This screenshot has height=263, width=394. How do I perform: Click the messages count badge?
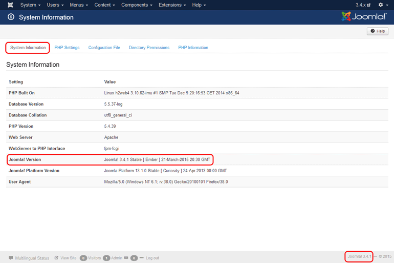134,258
